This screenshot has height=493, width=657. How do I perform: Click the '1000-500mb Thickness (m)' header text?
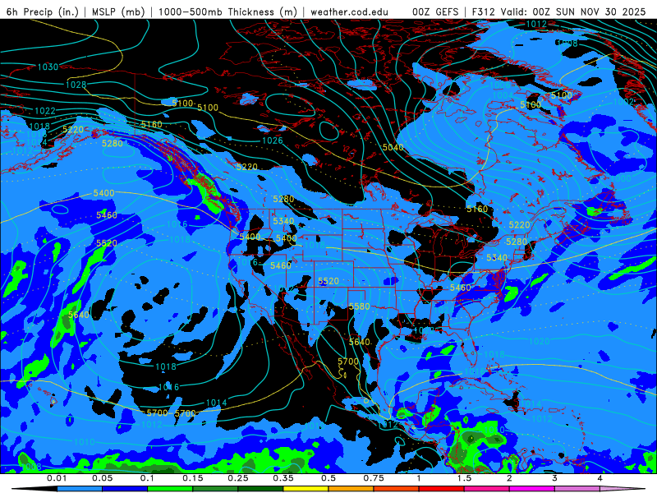click(x=227, y=12)
